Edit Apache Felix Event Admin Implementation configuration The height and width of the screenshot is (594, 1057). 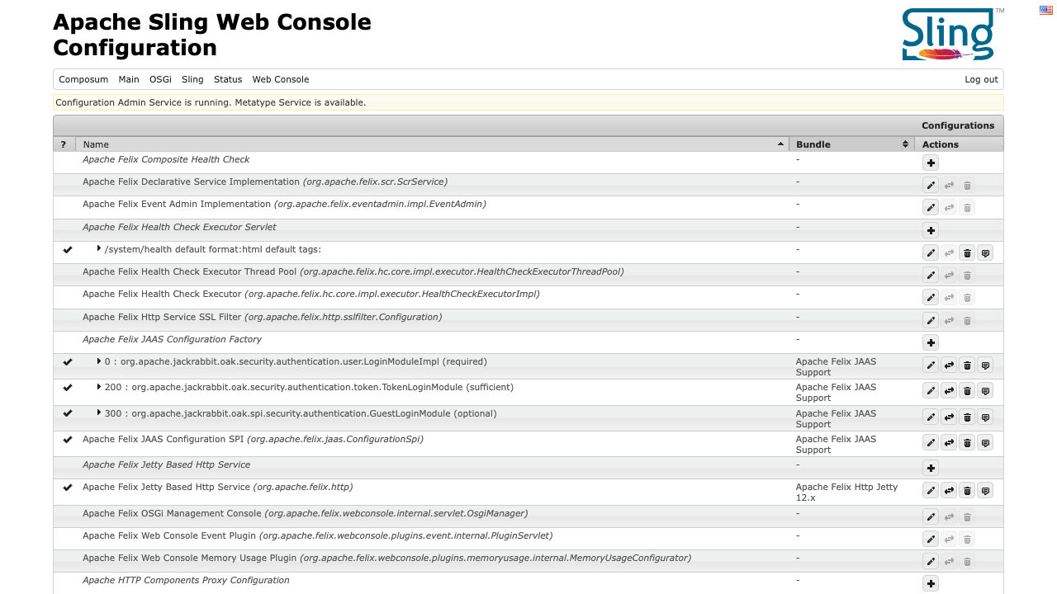point(931,208)
